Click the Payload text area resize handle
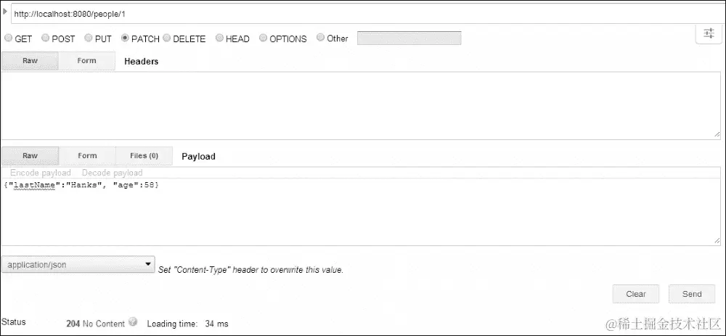 tap(717, 241)
